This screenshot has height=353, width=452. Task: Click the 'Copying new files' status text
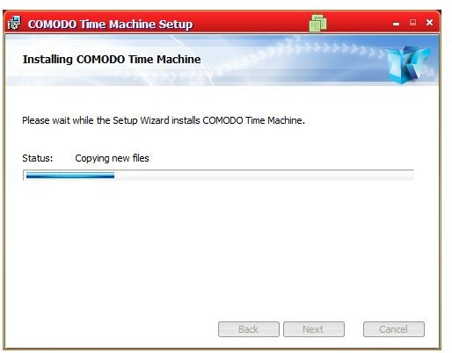click(112, 158)
